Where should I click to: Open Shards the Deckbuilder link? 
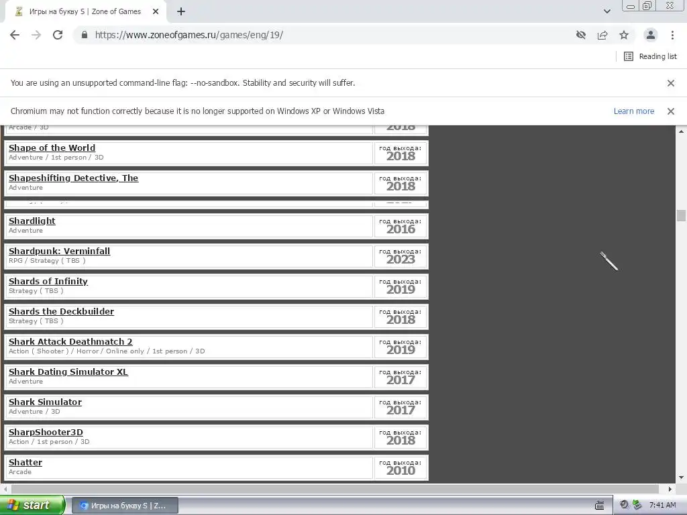pyautogui.click(x=61, y=312)
